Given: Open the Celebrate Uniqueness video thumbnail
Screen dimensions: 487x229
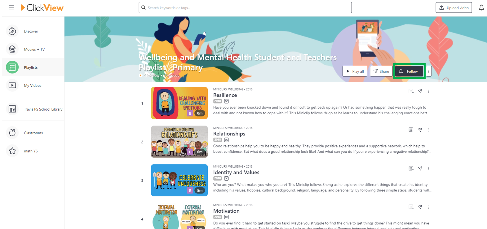Looking at the screenshot, I should pos(179,180).
